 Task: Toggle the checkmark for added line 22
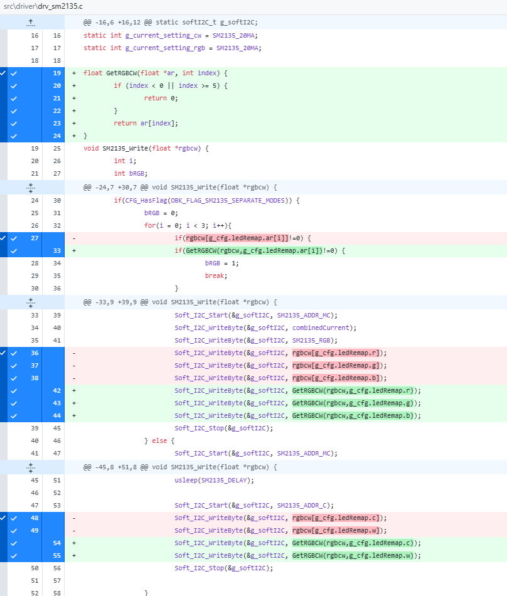coord(14,111)
